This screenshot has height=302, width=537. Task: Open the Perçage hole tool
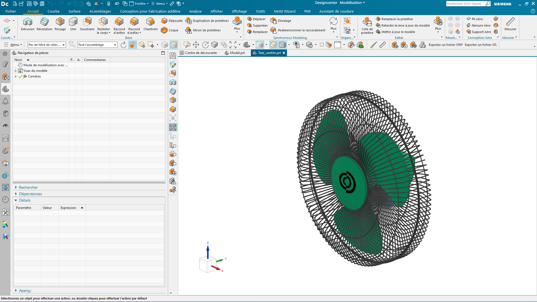point(60,24)
